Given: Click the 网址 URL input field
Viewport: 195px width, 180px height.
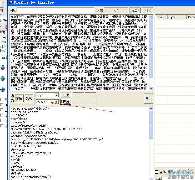Looking at the screenshot, I should click(56, 10).
